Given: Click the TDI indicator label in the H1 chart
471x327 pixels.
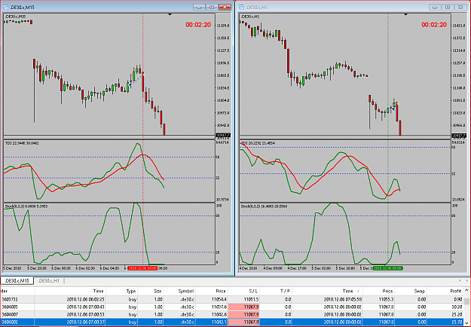Looking at the screenshot, I should tap(258, 143).
